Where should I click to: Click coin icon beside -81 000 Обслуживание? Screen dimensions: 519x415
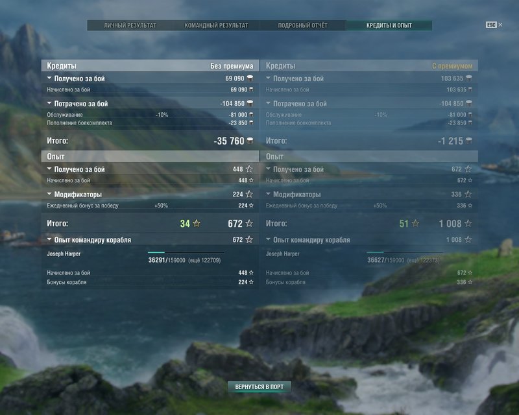[251, 115]
